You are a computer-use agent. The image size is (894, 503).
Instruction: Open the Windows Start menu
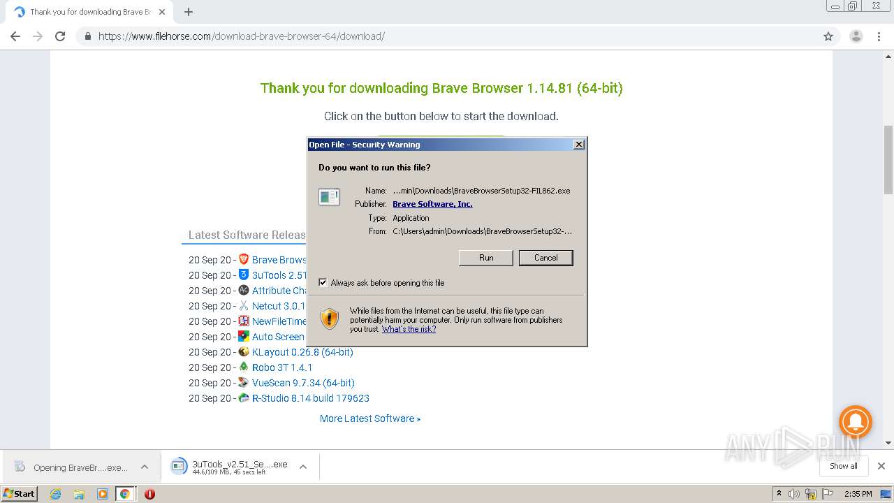coord(20,493)
